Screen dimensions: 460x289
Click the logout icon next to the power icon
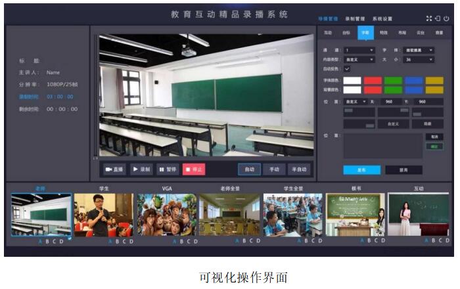tap(438, 18)
